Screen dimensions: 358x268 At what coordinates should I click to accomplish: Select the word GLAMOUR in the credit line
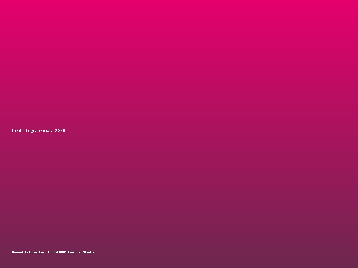[x=59, y=252]
